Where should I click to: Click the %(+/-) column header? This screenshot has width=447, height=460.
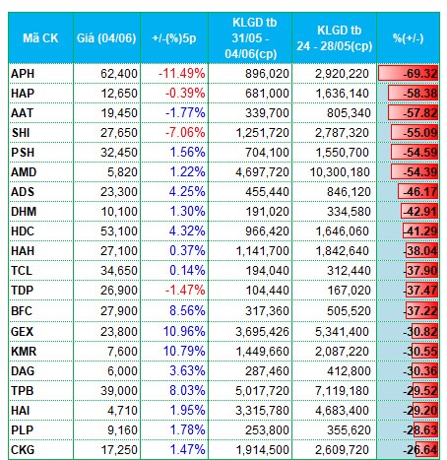pyautogui.click(x=409, y=38)
